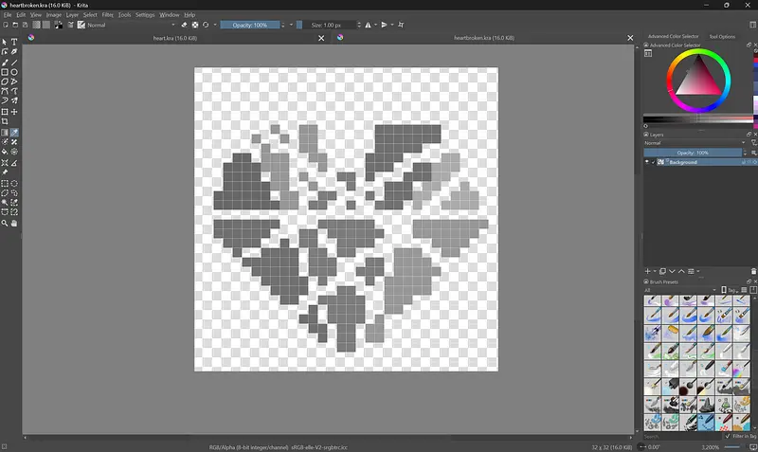
Task: Select the Fill bucket tool
Action: [x=5, y=152]
